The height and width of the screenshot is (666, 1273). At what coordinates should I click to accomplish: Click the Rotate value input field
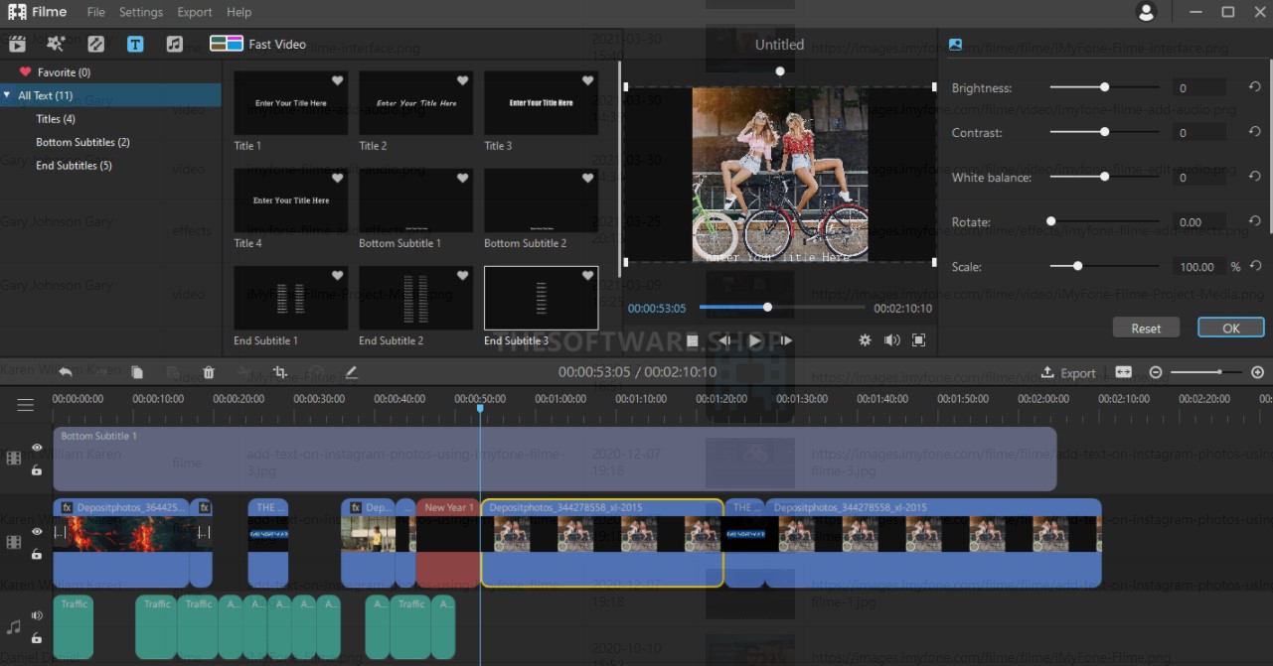pyautogui.click(x=1197, y=222)
